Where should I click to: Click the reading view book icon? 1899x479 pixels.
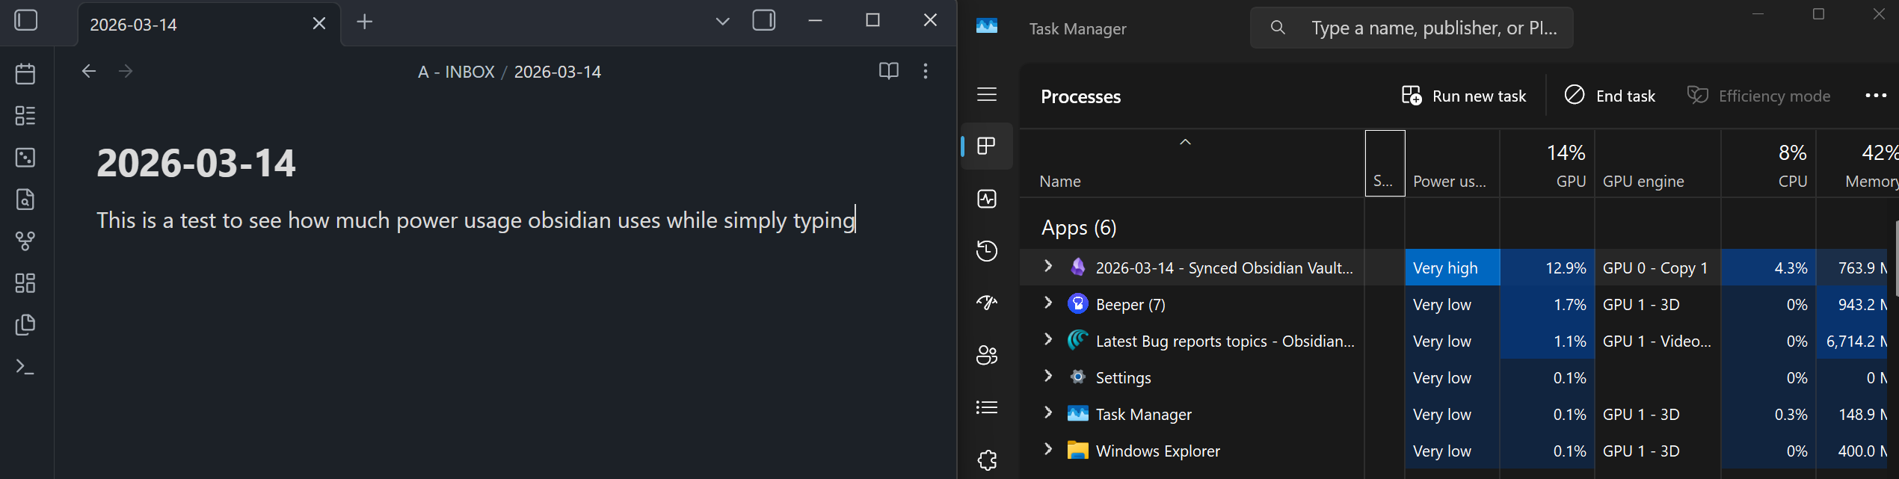pyautogui.click(x=888, y=71)
